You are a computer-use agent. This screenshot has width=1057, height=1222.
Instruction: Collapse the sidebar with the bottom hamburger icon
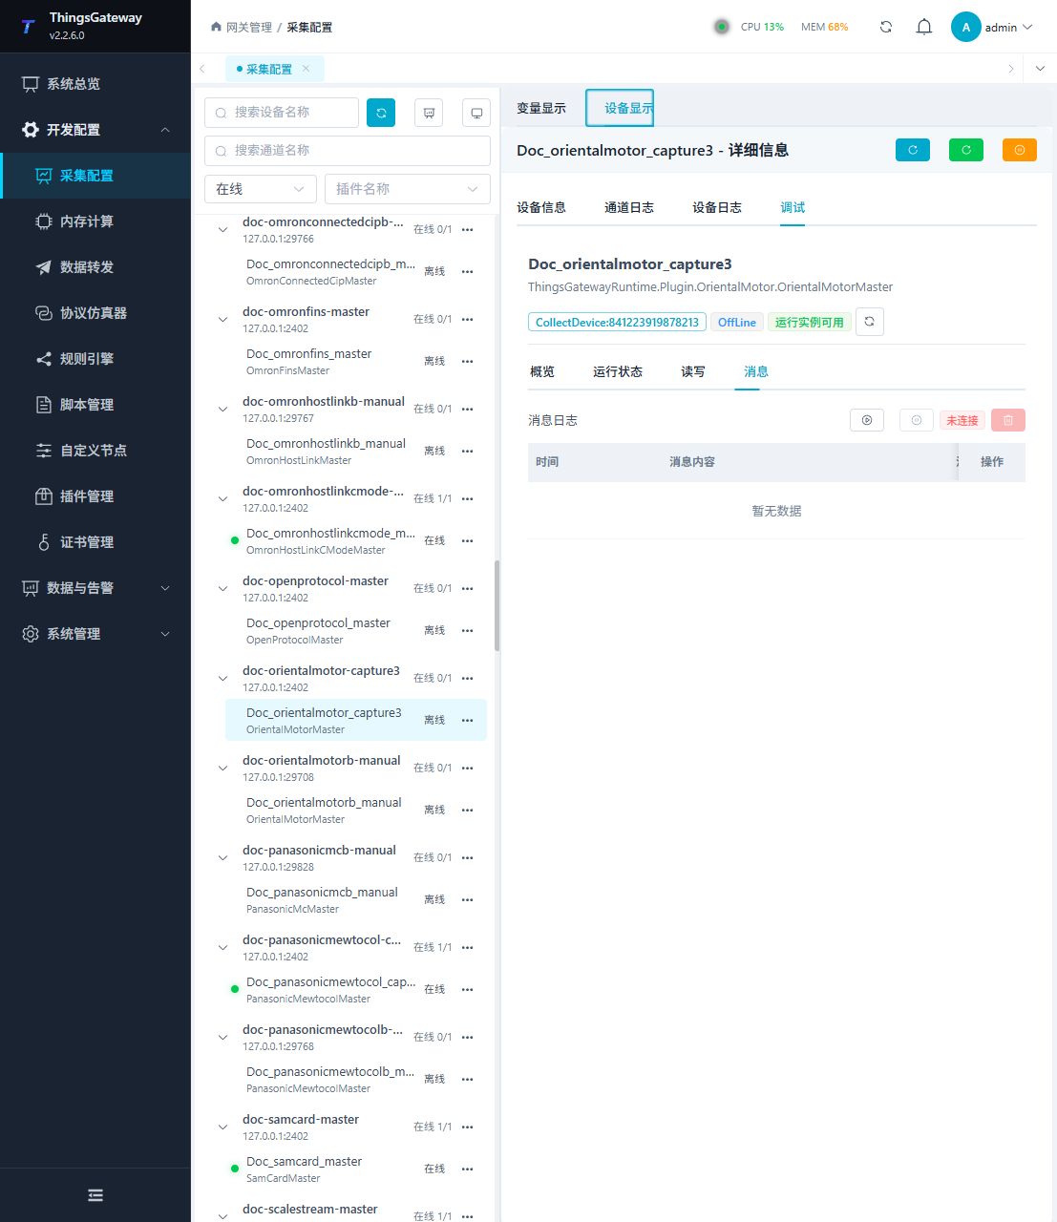coord(95,1195)
